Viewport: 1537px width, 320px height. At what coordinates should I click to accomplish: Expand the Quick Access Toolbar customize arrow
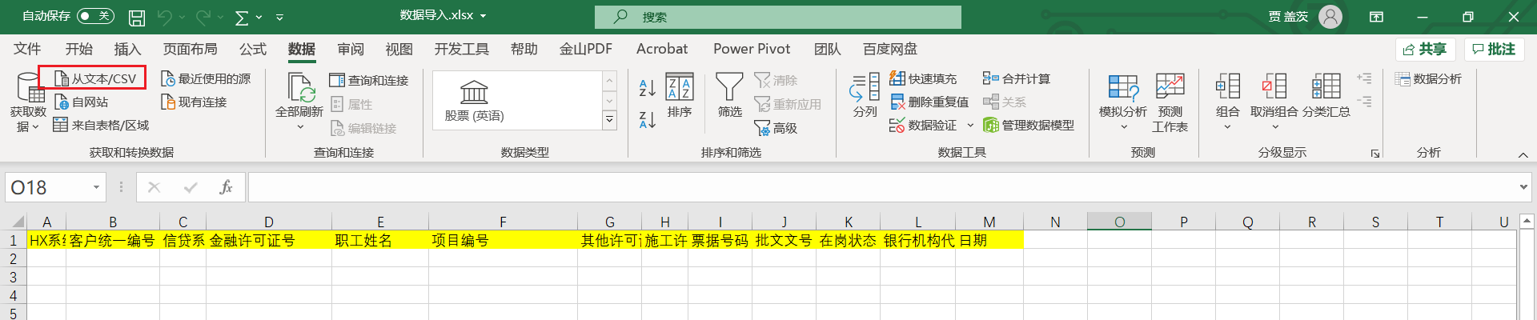tap(279, 17)
